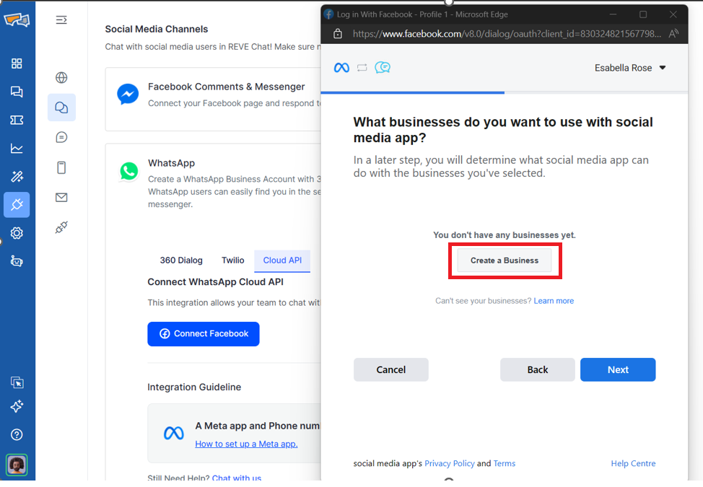The image size is (703, 487).
Task: Click the Create a Business button
Action: coord(505,260)
